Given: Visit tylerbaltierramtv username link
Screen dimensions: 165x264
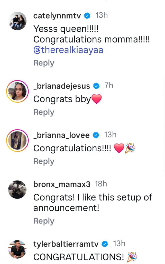Looking at the screenshot, I should (x=66, y=244).
